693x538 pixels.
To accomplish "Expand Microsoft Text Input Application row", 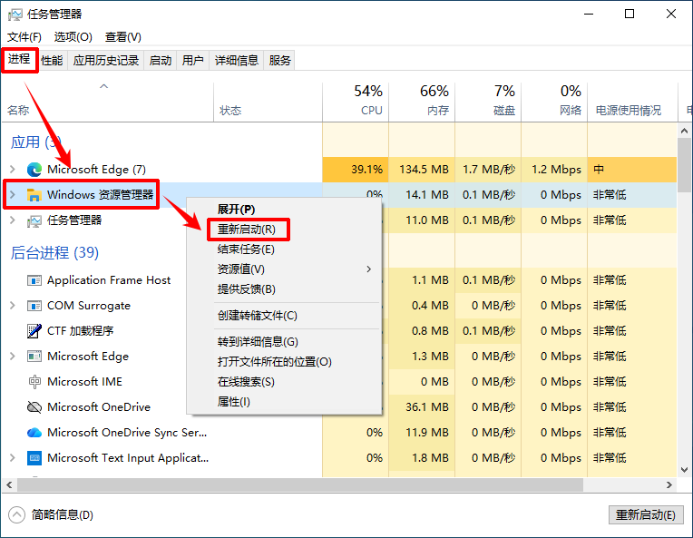I will coord(13,457).
